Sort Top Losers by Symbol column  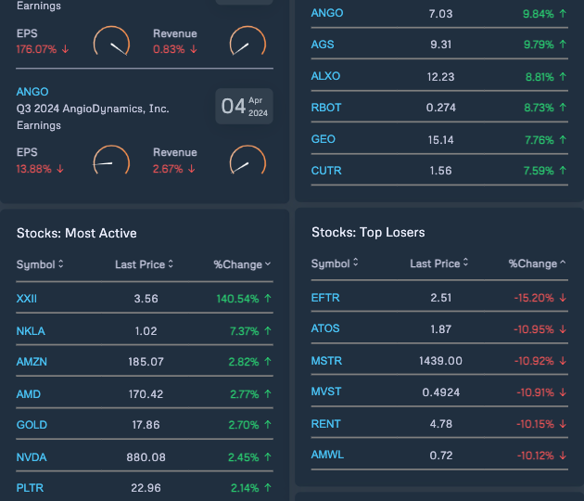point(335,263)
